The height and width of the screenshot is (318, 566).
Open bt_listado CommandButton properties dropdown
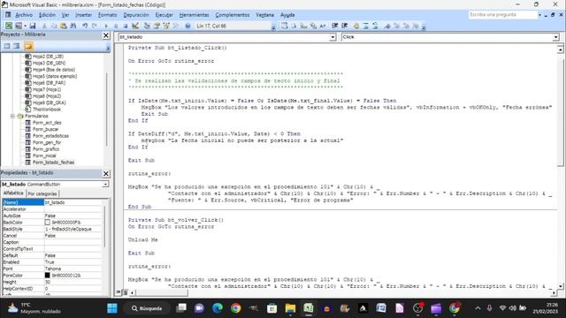pos(105,185)
